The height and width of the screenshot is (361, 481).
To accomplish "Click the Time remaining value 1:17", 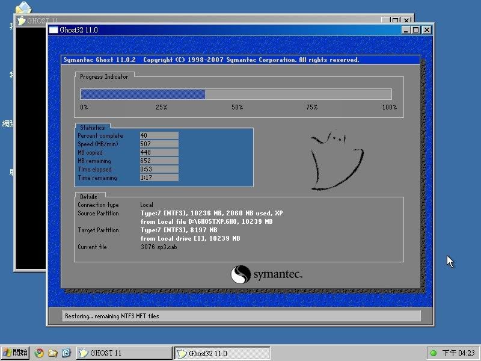I will [x=159, y=177].
